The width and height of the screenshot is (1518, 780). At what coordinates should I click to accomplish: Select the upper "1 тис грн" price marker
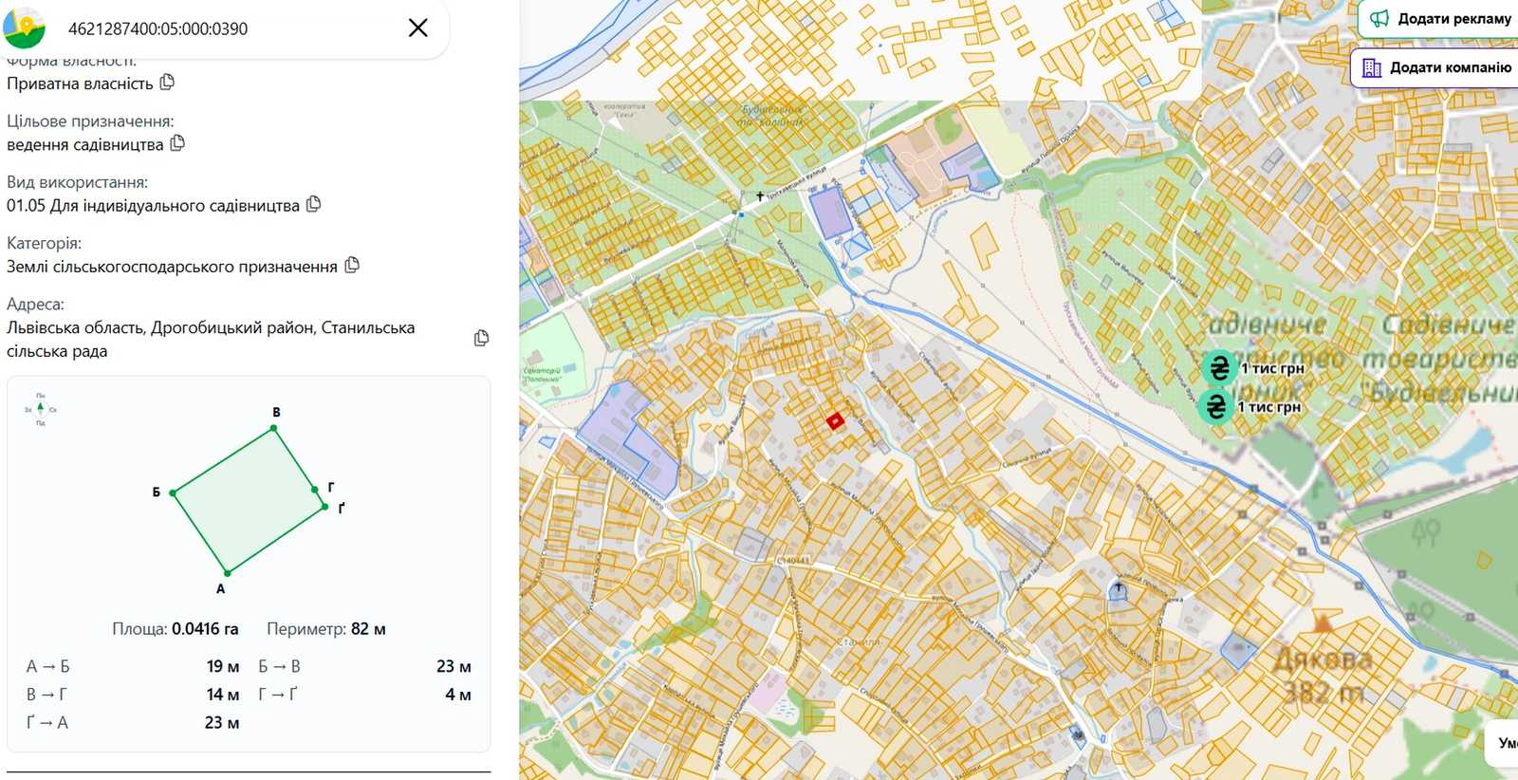click(1219, 368)
